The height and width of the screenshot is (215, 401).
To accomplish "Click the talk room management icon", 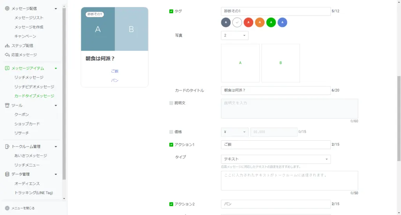I will click(7, 146).
